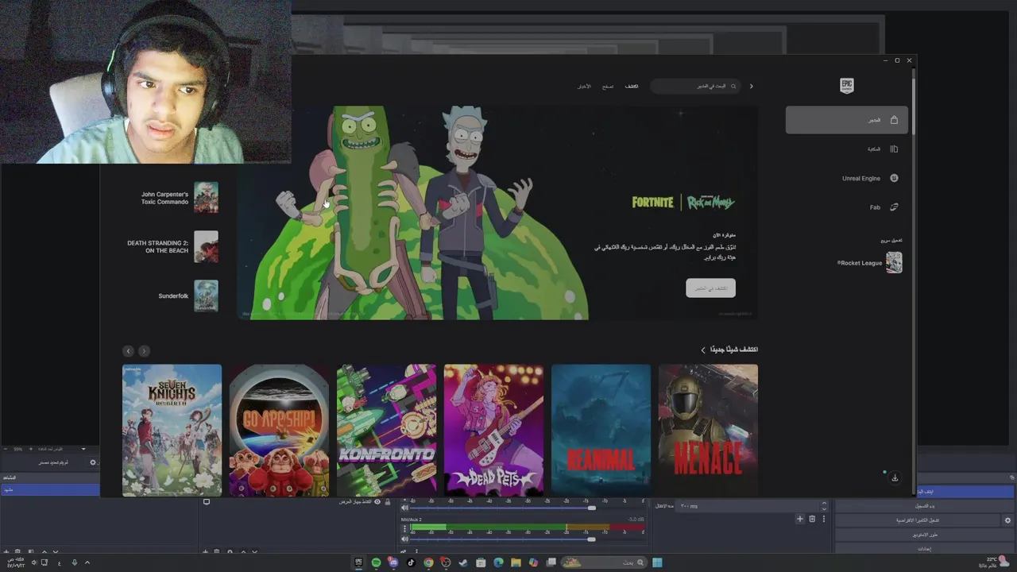Open the Sunderfolk thumbnail image

click(x=206, y=296)
